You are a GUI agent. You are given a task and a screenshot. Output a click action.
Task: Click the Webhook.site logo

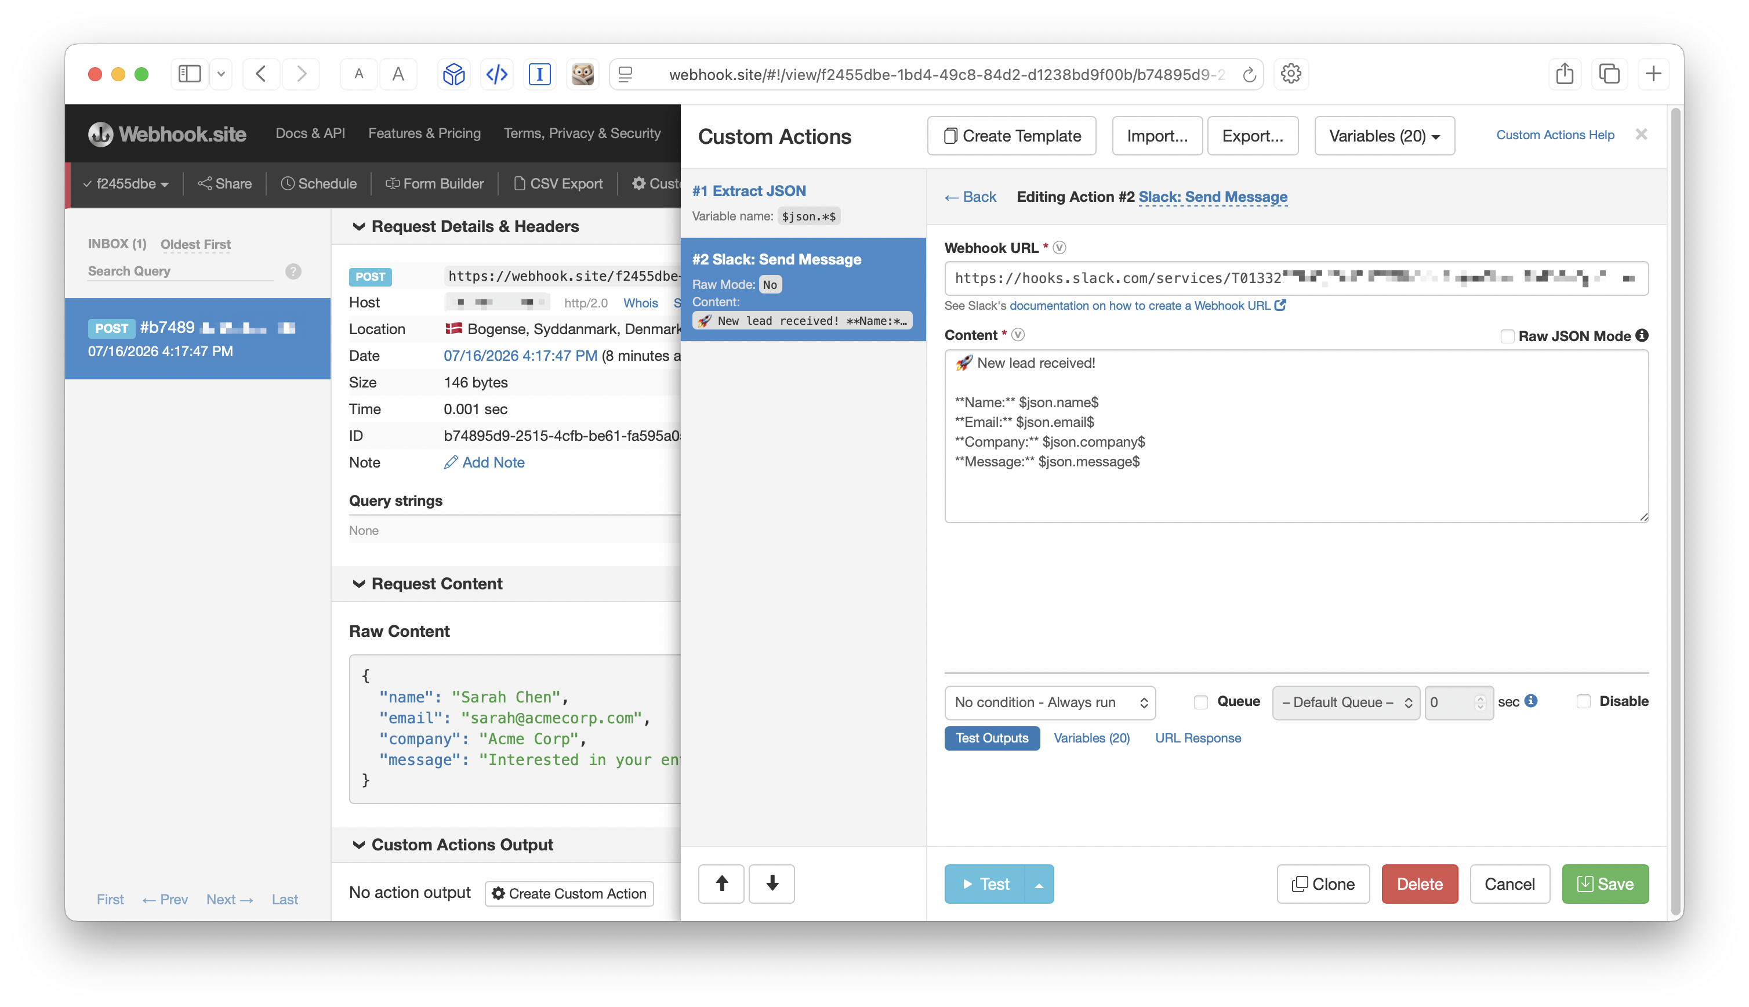click(167, 133)
